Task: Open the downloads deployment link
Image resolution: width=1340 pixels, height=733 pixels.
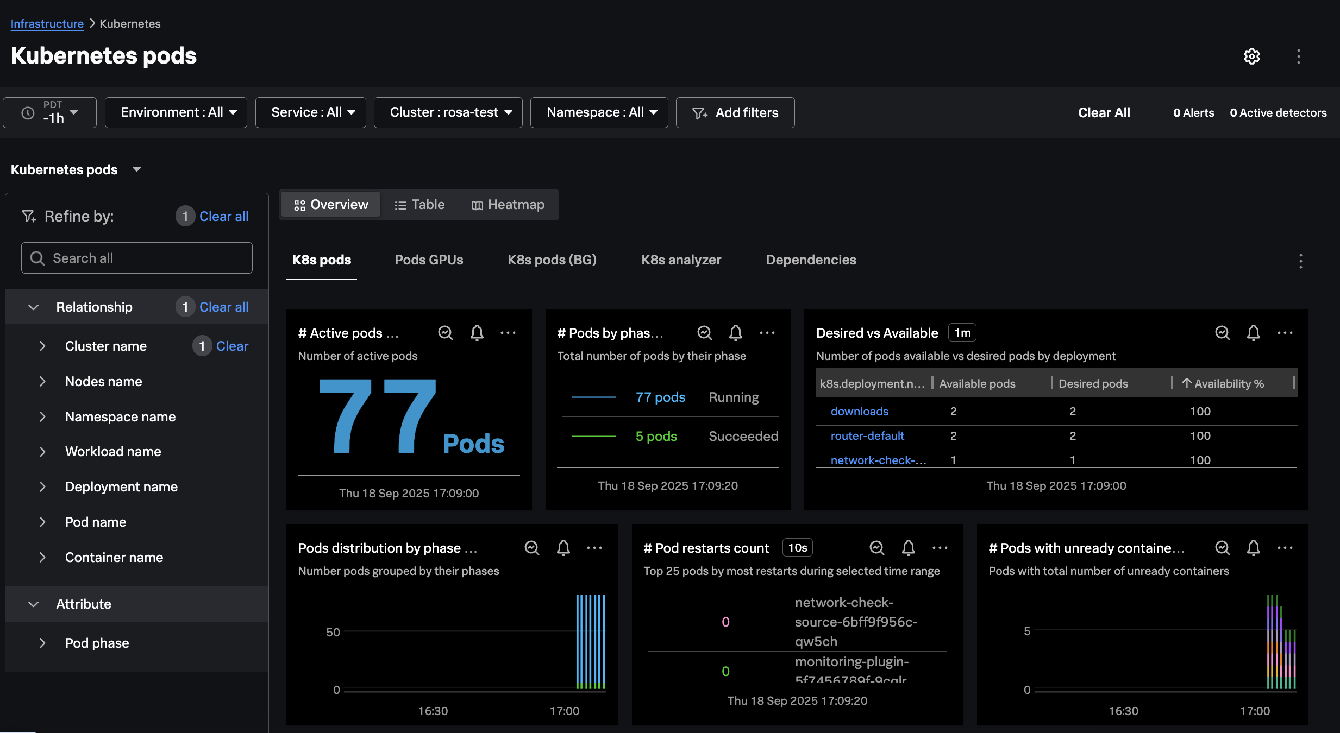Action: pos(860,411)
